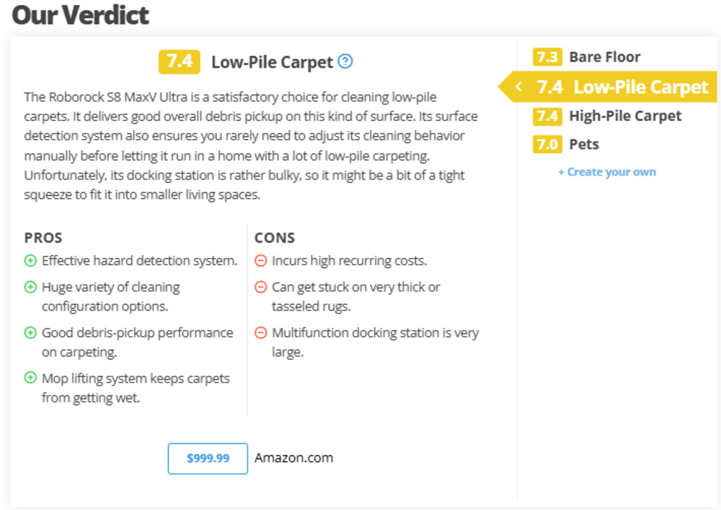Select the Bare Floor usage rating
This screenshot has height=510, width=721.
pyautogui.click(x=604, y=57)
